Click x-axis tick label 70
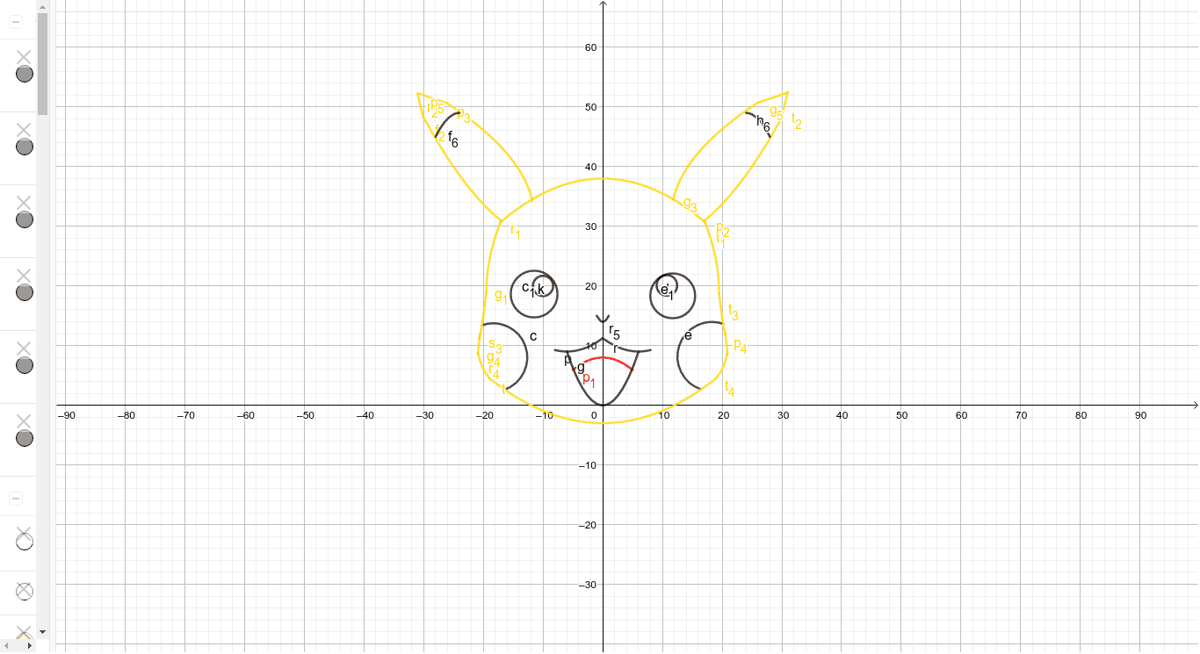 1021,415
